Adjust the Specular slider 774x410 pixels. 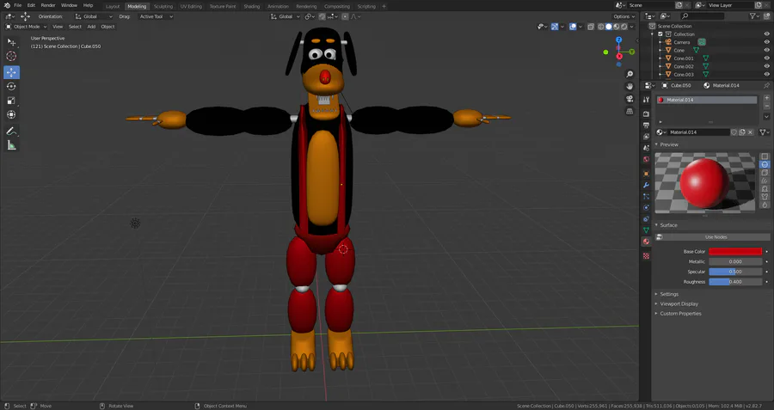735,272
